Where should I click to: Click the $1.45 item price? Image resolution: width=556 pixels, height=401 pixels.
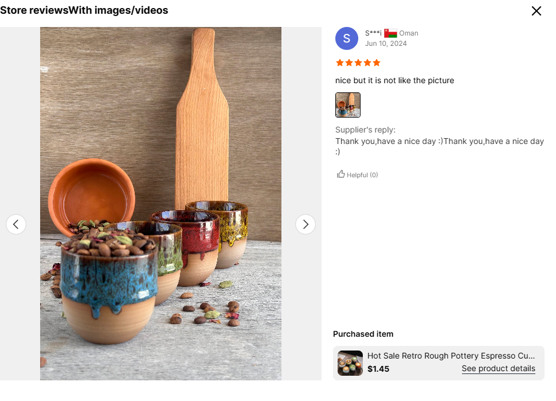coord(378,369)
